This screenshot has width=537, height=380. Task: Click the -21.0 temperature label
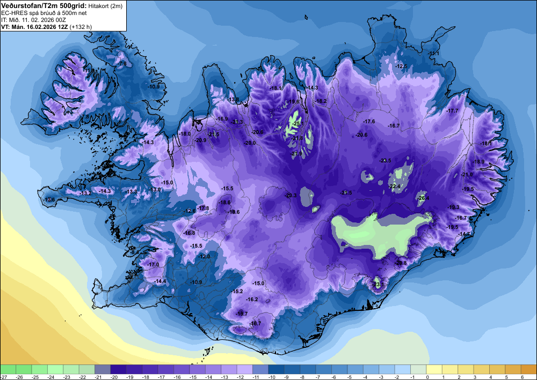coord(467,175)
